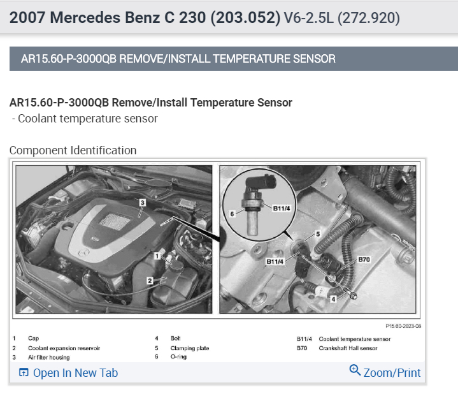Click the B70 crankshaft Hall sensor label

coord(364,260)
